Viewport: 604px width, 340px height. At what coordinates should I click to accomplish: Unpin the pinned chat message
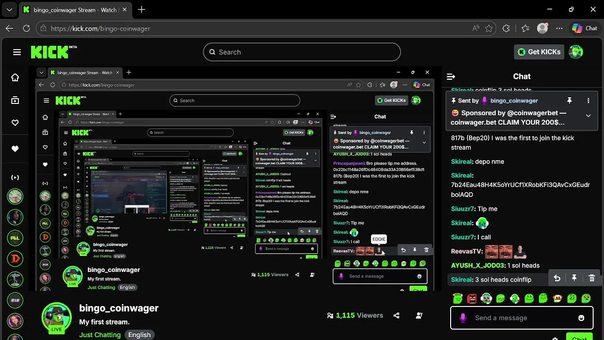coord(570,101)
